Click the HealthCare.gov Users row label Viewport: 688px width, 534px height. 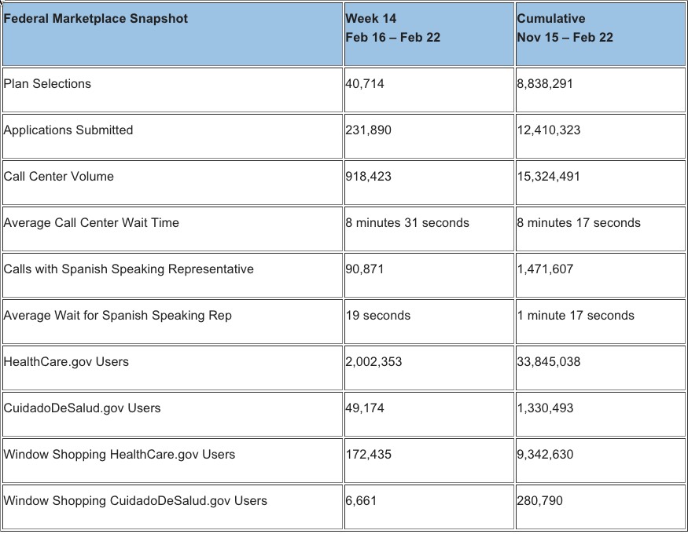(x=66, y=362)
